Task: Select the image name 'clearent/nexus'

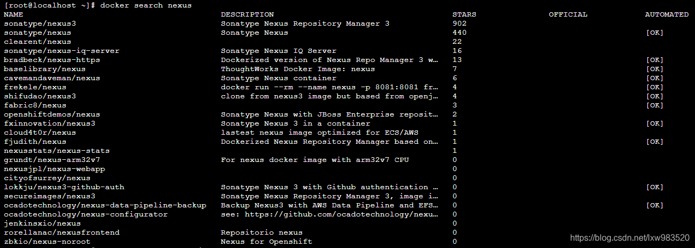Action: tap(38, 42)
